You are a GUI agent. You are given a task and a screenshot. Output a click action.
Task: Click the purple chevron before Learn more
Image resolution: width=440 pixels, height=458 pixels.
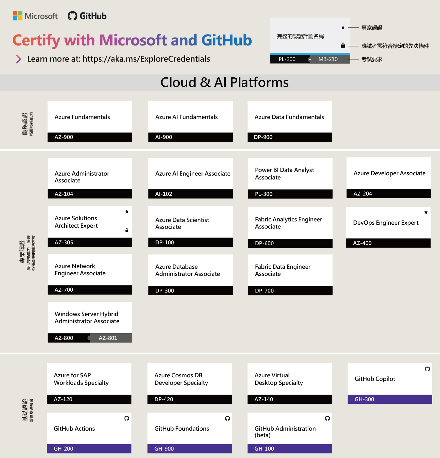[18, 59]
